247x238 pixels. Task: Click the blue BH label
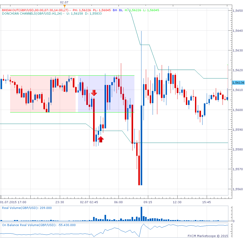[x=115, y=10]
